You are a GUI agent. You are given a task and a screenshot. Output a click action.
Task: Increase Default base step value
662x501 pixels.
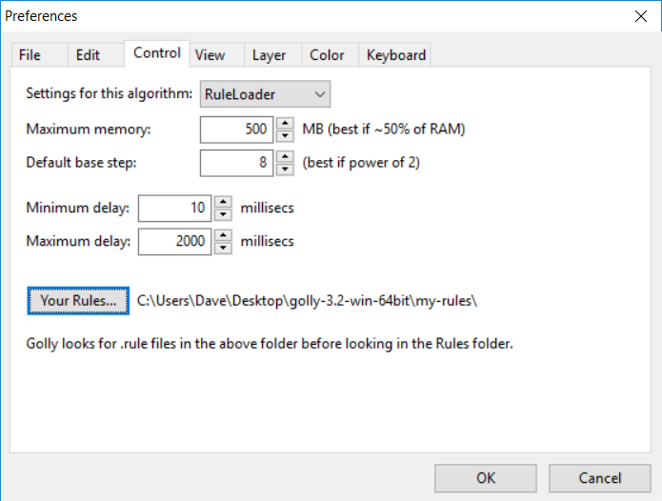[x=285, y=156]
